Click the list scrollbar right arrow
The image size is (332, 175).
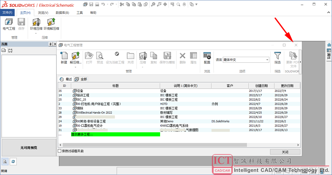pos(298,145)
